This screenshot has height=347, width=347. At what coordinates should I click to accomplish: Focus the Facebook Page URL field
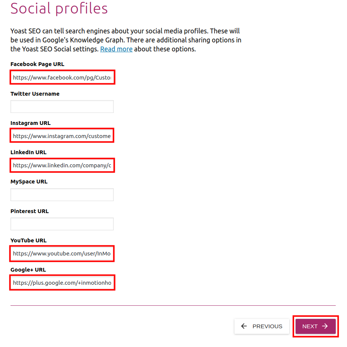tap(62, 78)
